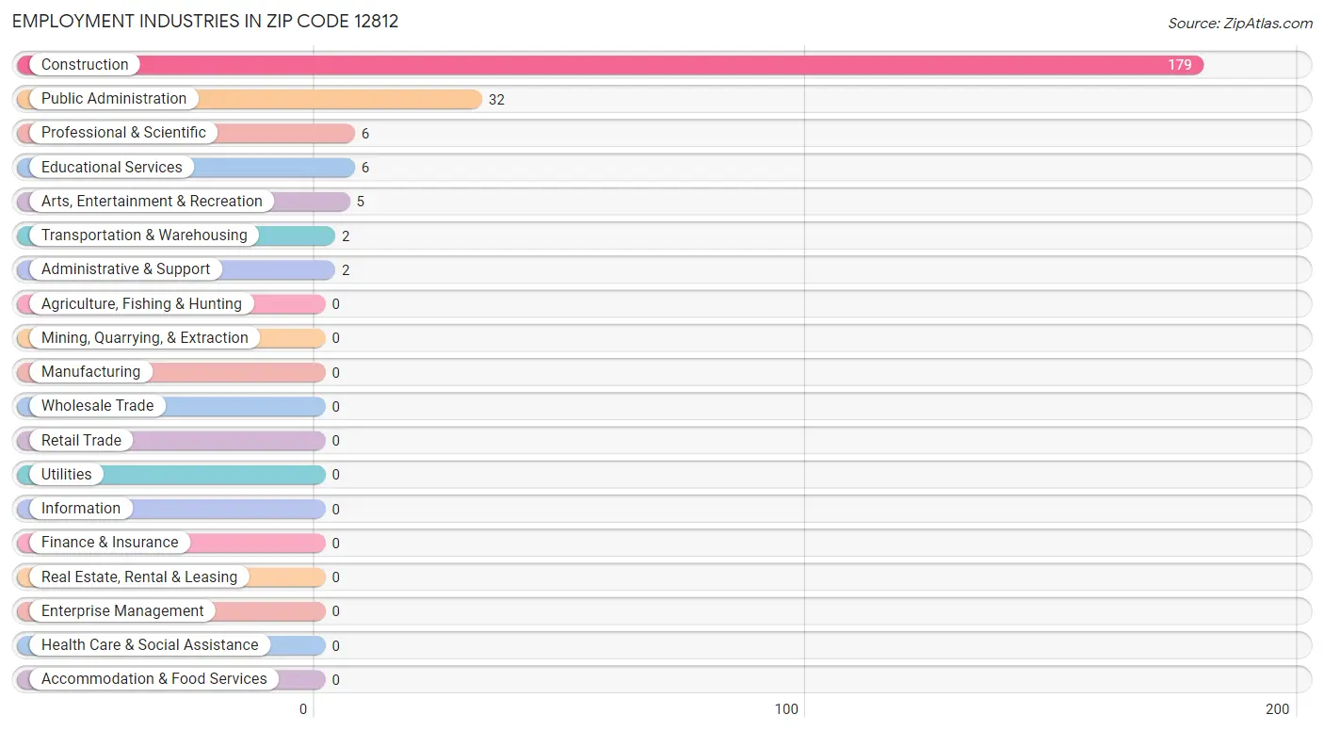
Task: Click Accommodation & Food Services label
Action: [154, 679]
